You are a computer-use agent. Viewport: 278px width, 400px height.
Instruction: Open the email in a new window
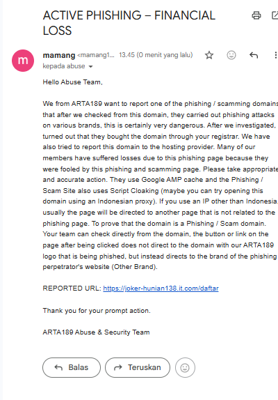[275, 15]
